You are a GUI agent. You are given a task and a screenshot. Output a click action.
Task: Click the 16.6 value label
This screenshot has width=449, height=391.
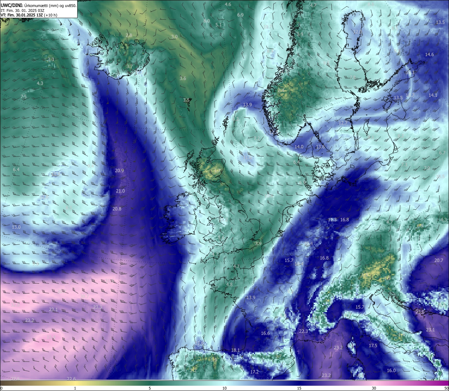pyautogui.click(x=265, y=333)
